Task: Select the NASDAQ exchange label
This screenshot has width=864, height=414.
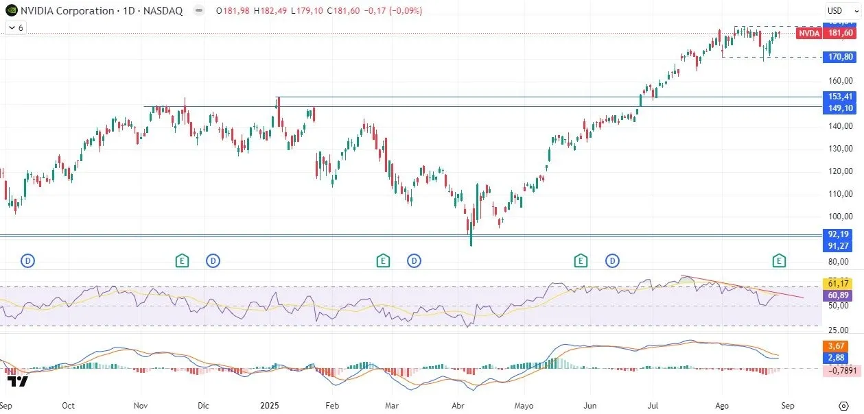Action: pos(163,10)
